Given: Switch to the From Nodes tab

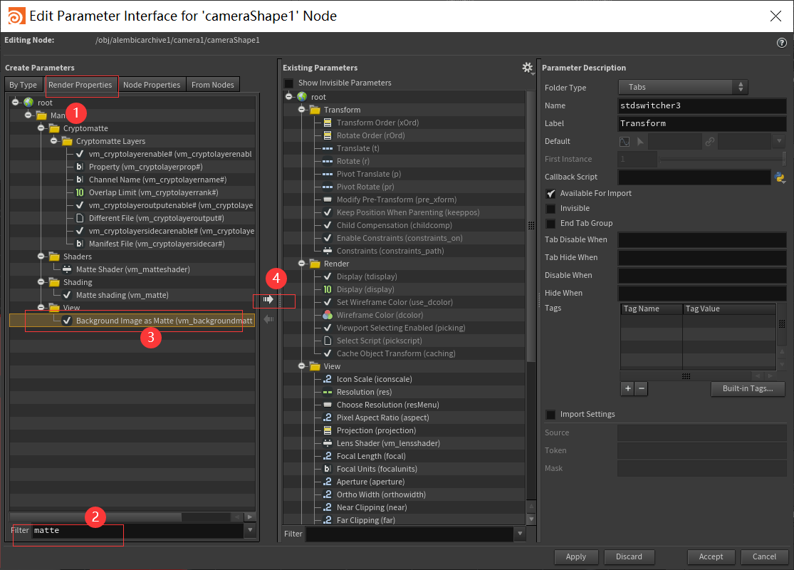Looking at the screenshot, I should (212, 84).
